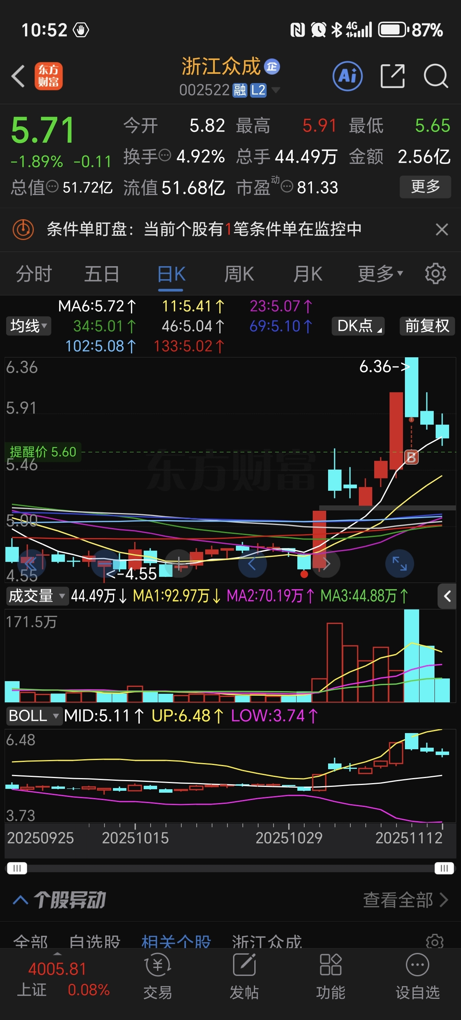Switch to the 月K tab
This screenshot has height=1020, width=461.
pos(308,274)
